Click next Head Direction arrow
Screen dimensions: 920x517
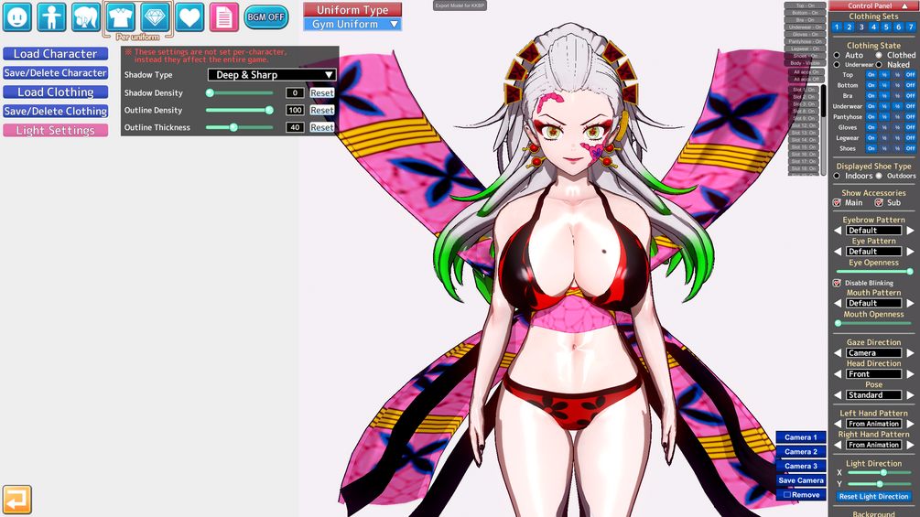[x=910, y=374]
